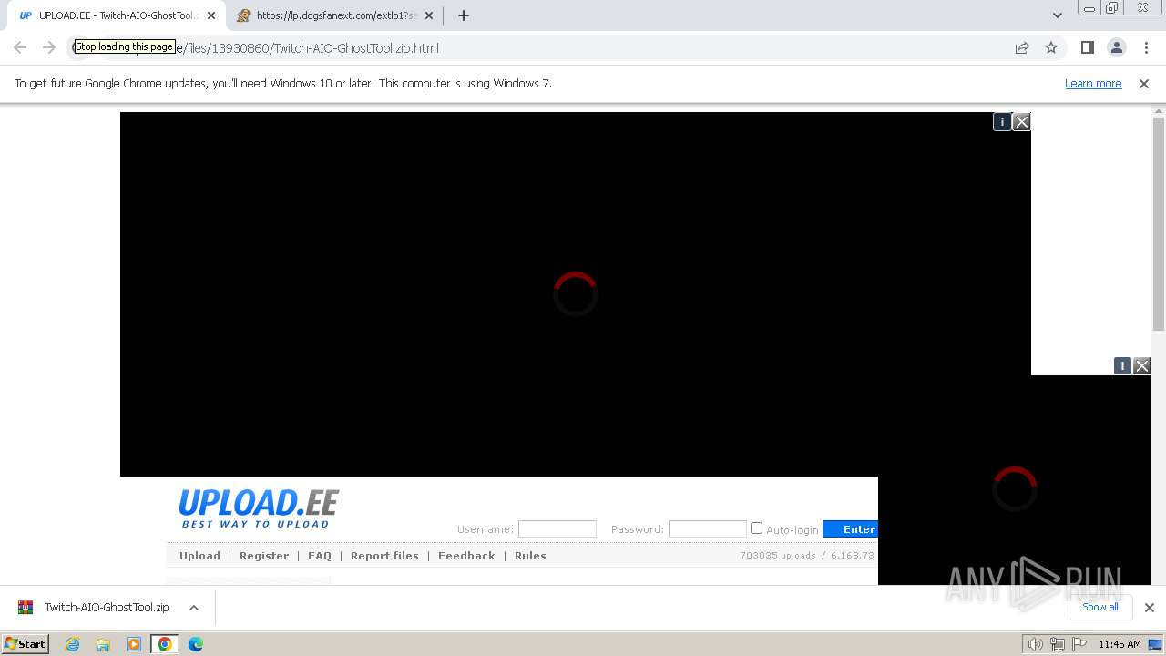Open downloaded Twitch-AIO-GhostTool.zip file

pos(96,608)
